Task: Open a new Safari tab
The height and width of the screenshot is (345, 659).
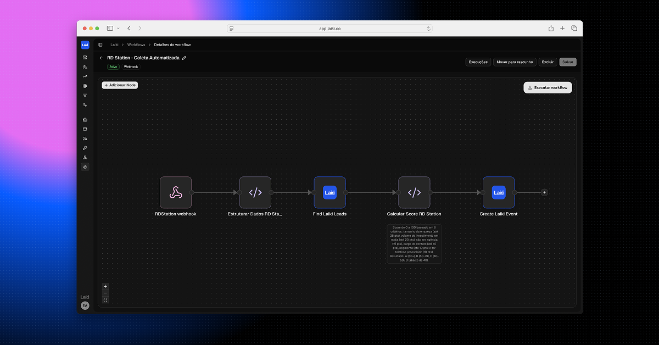Action: (562, 28)
